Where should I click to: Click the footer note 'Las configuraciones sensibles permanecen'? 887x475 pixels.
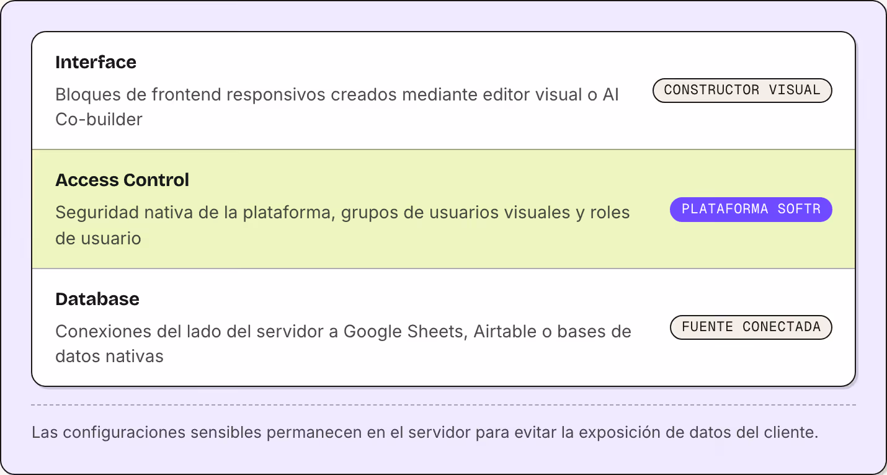point(425,432)
